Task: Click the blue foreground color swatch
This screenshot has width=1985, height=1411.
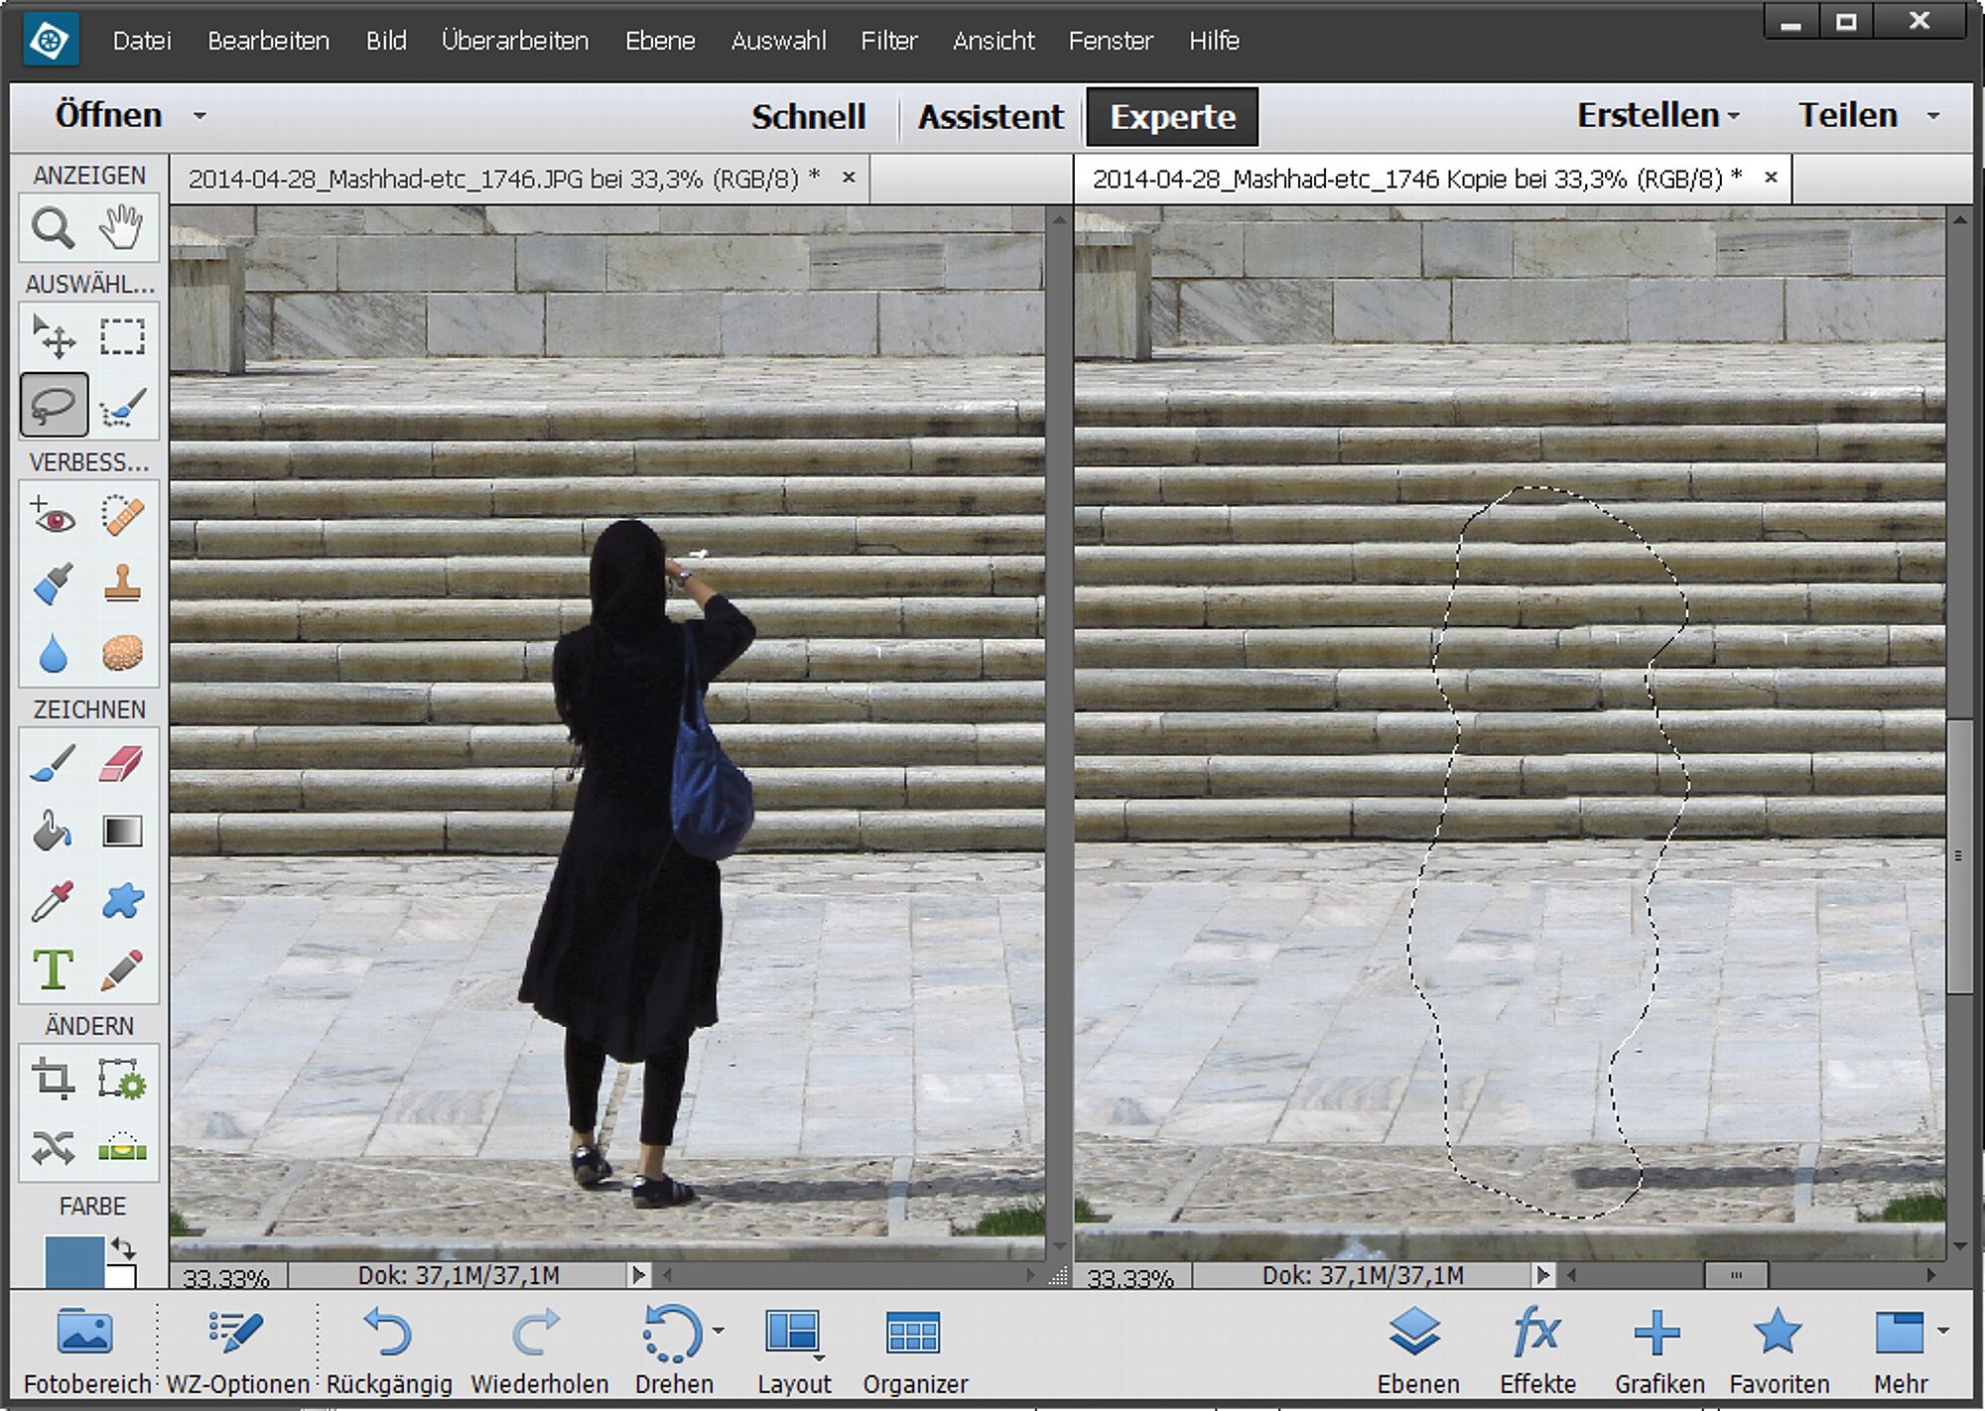Action: [73, 1260]
